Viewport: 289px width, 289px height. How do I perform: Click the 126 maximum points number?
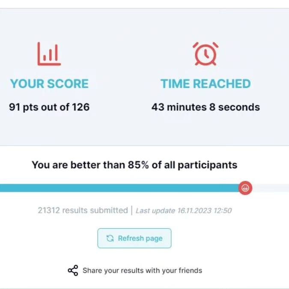click(x=80, y=107)
